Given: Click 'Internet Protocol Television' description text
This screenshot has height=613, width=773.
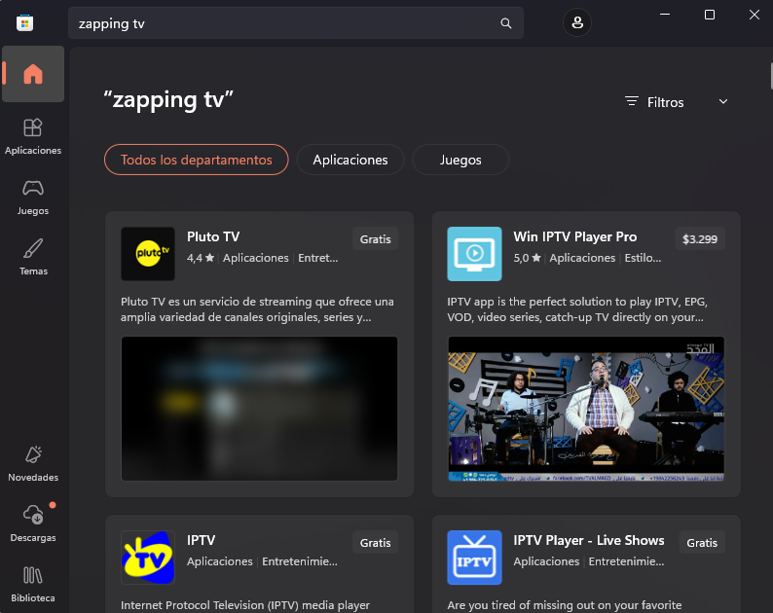Looking at the screenshot, I should coord(245,605).
